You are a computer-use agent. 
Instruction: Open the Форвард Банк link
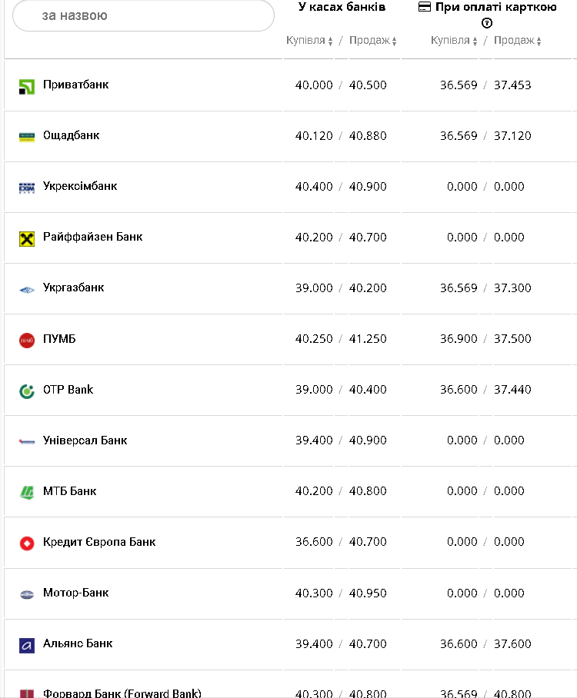coord(122,693)
